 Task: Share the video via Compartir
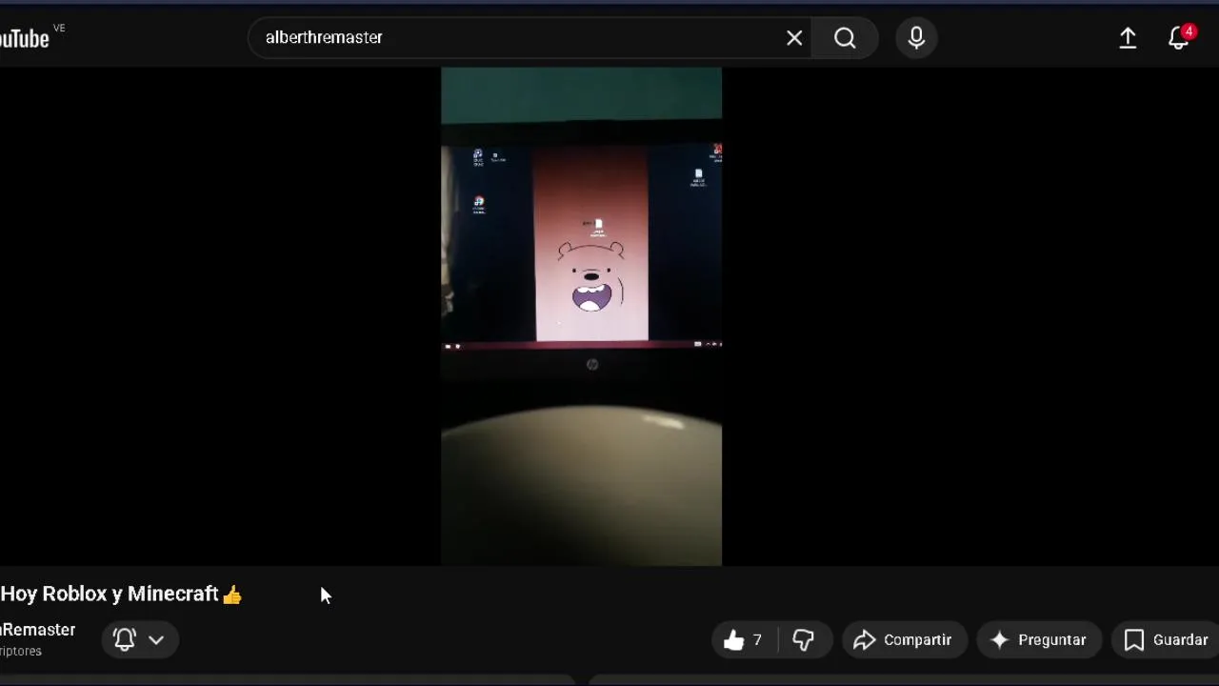coord(903,640)
